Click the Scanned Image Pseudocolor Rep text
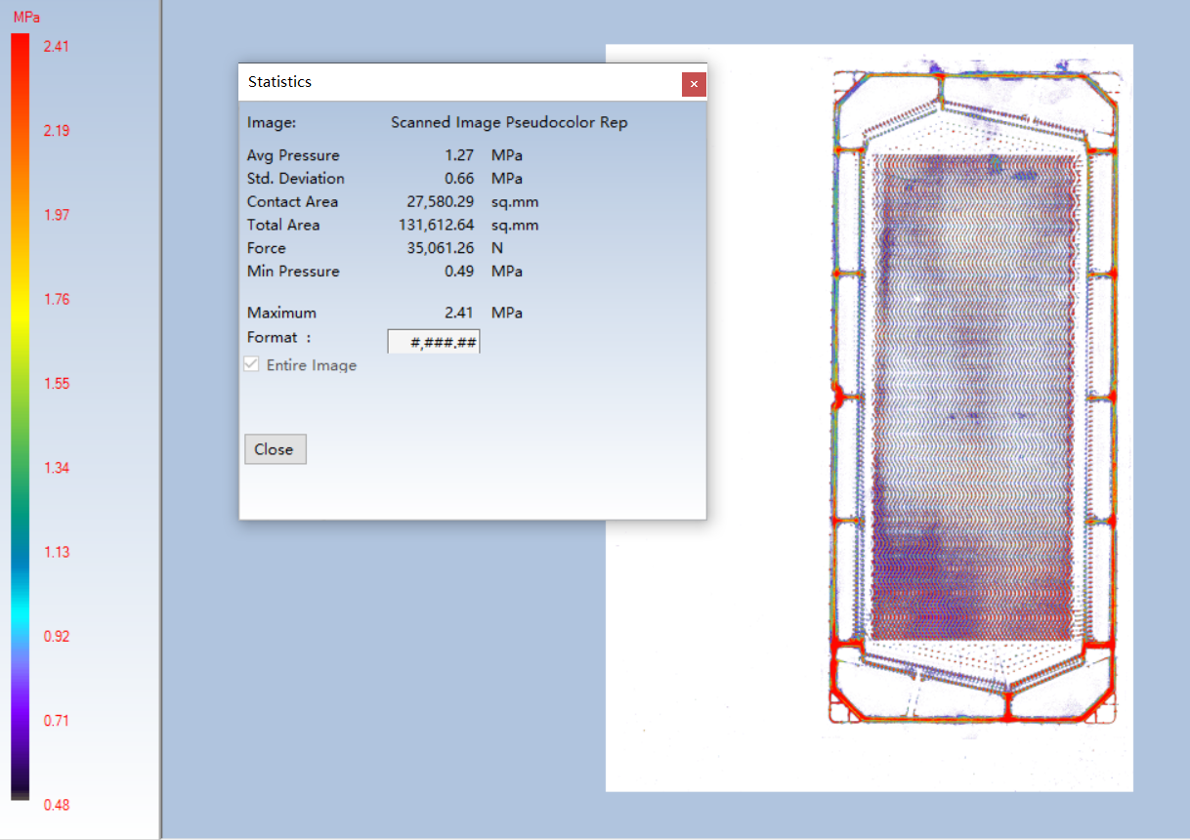This screenshot has height=840, width=1190. pyautogui.click(x=509, y=122)
